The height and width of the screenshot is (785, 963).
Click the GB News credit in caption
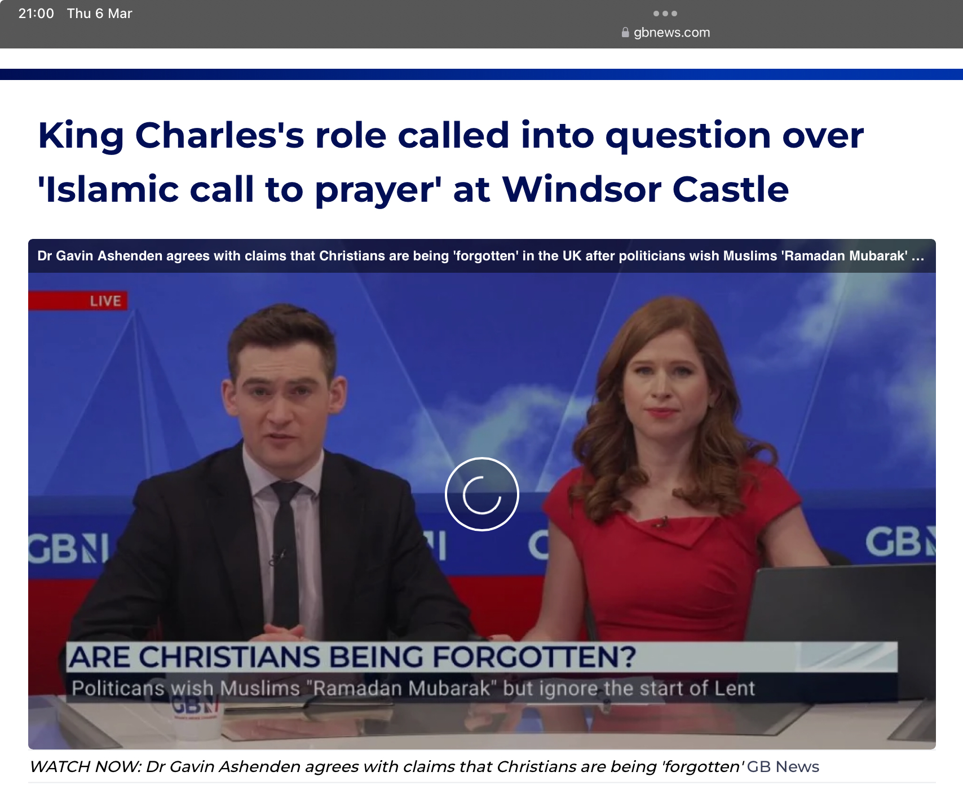pos(783,766)
